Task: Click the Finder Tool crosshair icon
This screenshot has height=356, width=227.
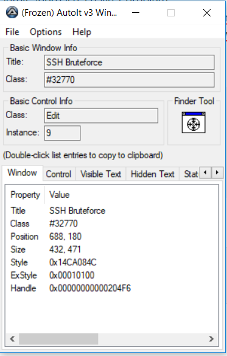Action: (194, 123)
